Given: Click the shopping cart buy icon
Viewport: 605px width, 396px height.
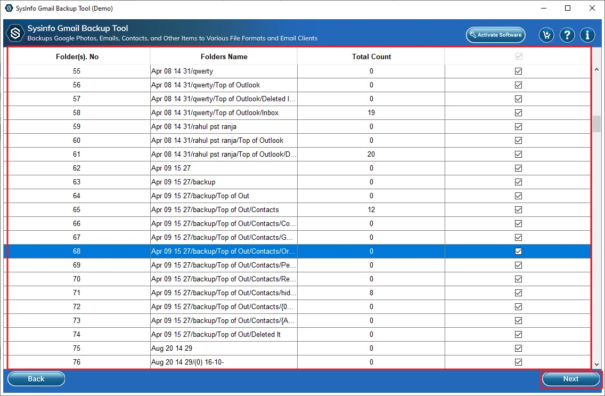Looking at the screenshot, I should pyautogui.click(x=546, y=35).
